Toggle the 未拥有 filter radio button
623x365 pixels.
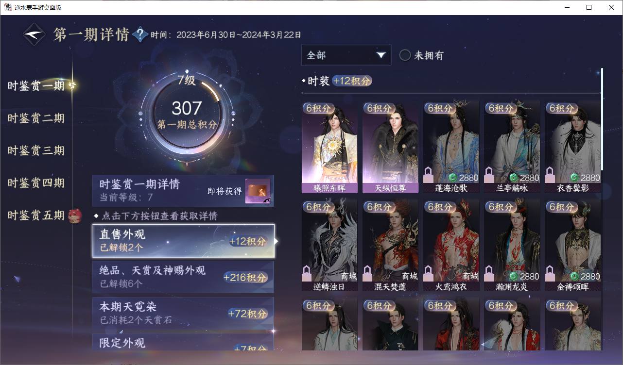click(x=405, y=55)
